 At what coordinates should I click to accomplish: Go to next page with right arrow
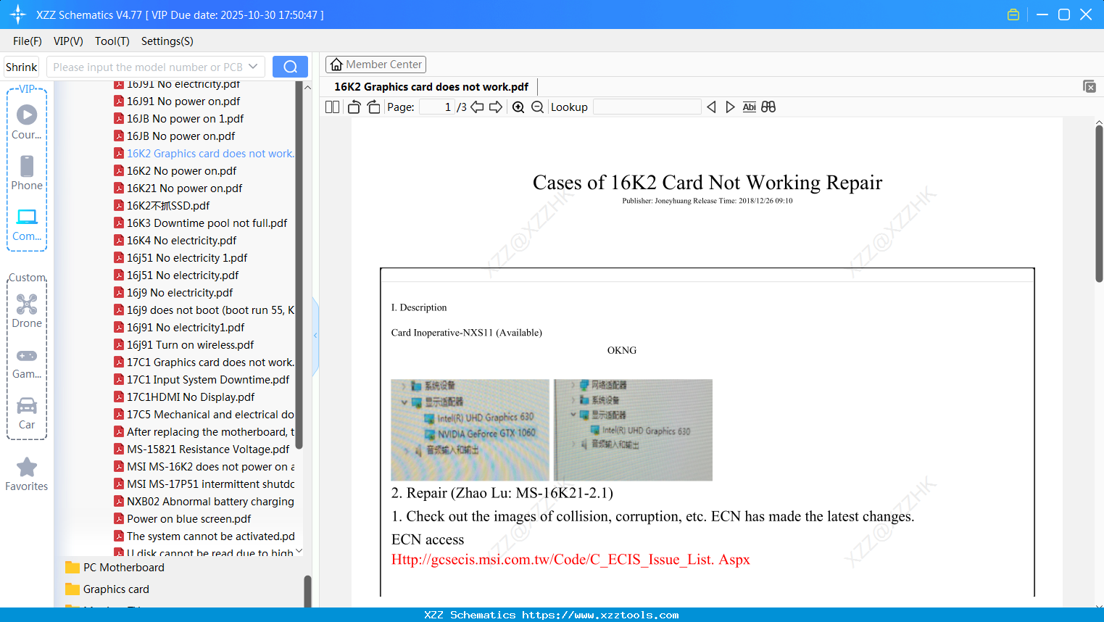(x=496, y=107)
